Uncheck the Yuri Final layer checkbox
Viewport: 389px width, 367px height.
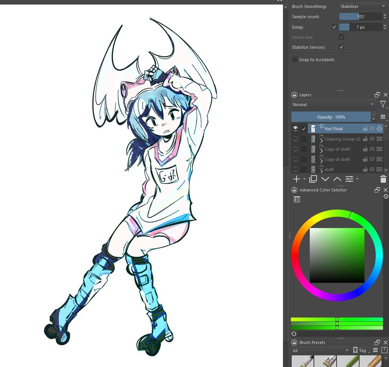coord(304,129)
